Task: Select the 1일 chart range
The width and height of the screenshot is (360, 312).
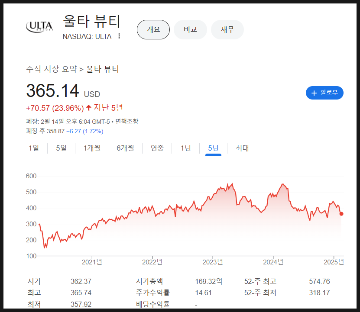Action: click(x=34, y=148)
